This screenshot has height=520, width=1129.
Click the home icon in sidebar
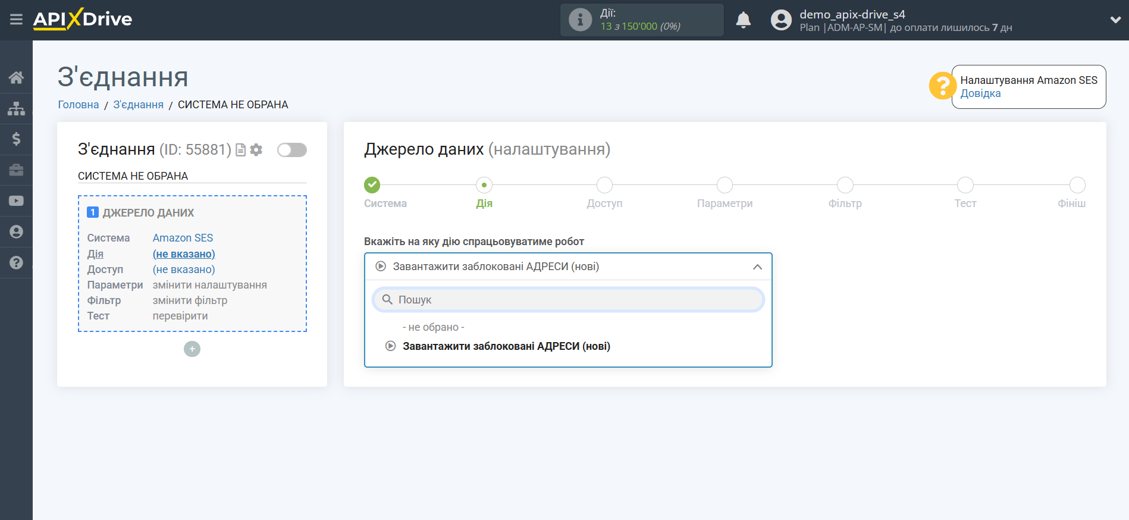16,77
